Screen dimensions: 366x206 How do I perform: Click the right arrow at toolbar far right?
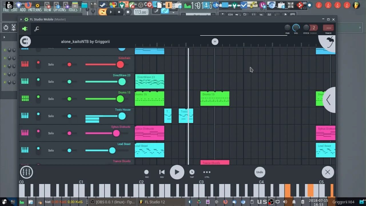pos(360,27)
